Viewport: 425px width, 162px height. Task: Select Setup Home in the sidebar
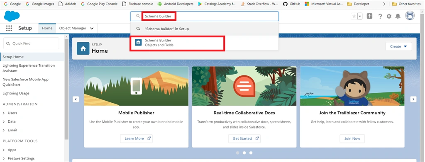pyautogui.click(x=32, y=57)
